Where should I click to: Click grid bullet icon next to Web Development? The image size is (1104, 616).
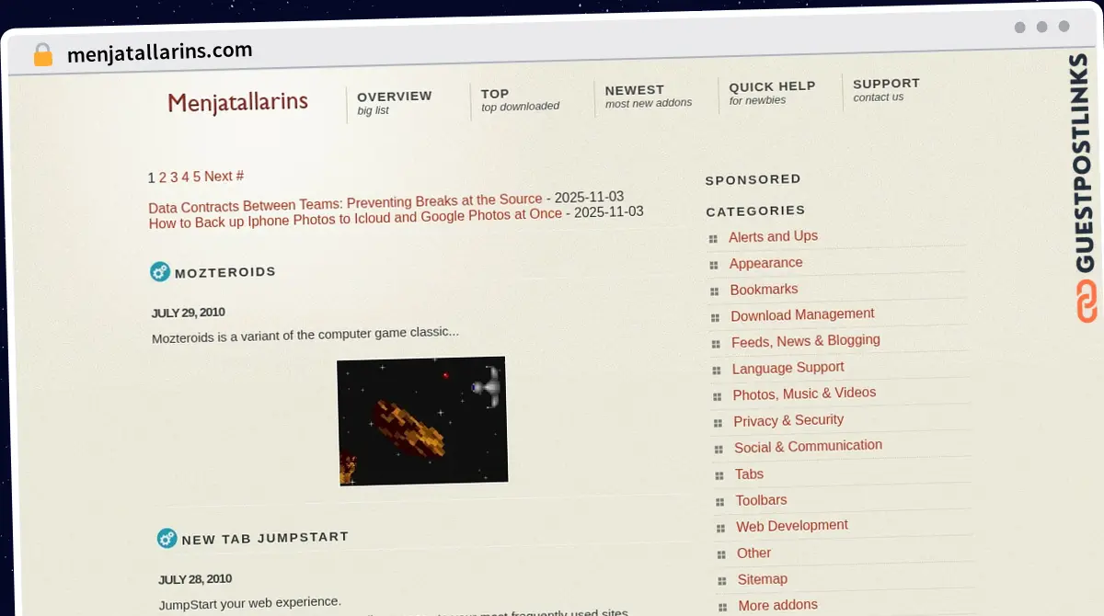720,529
